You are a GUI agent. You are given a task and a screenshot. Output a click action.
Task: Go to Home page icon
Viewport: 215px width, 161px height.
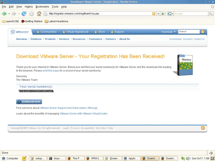[39, 14]
